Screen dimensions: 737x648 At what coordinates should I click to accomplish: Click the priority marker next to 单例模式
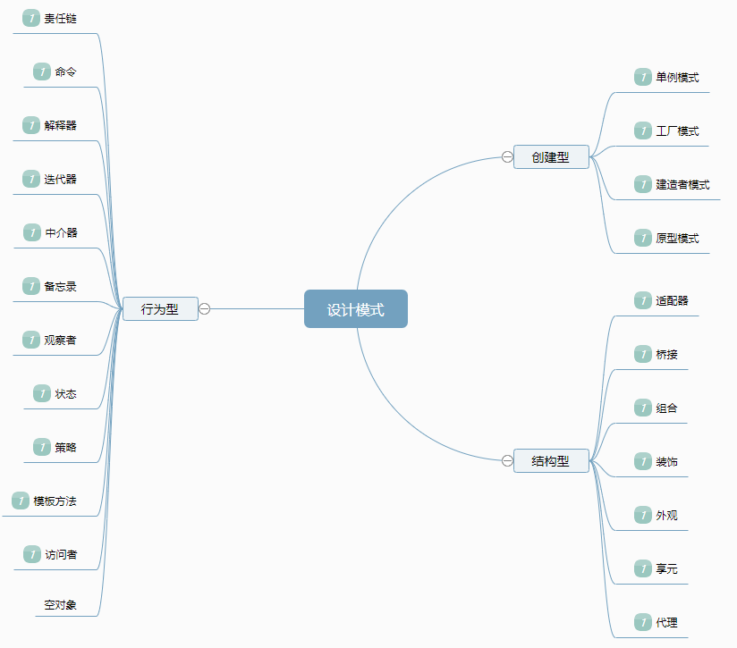[643, 77]
